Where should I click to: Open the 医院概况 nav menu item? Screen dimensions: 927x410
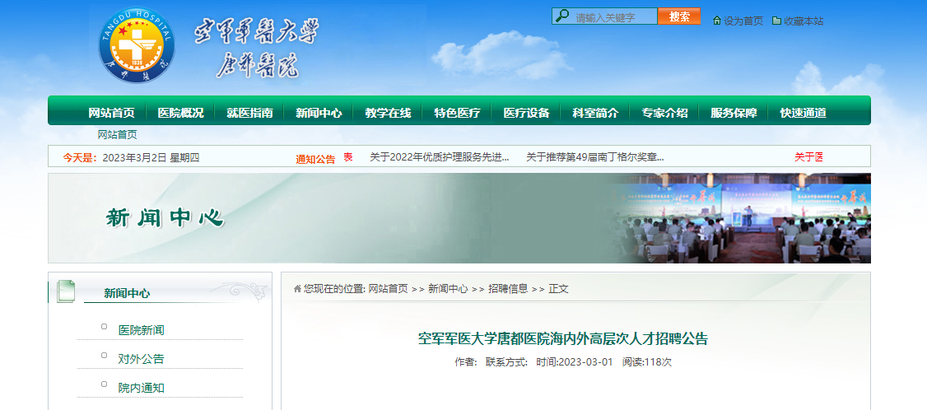[181, 113]
